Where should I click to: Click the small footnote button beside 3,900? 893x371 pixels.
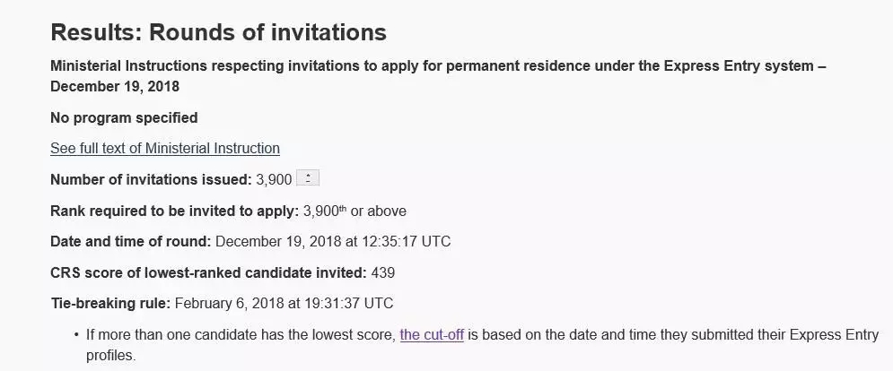pos(308,178)
